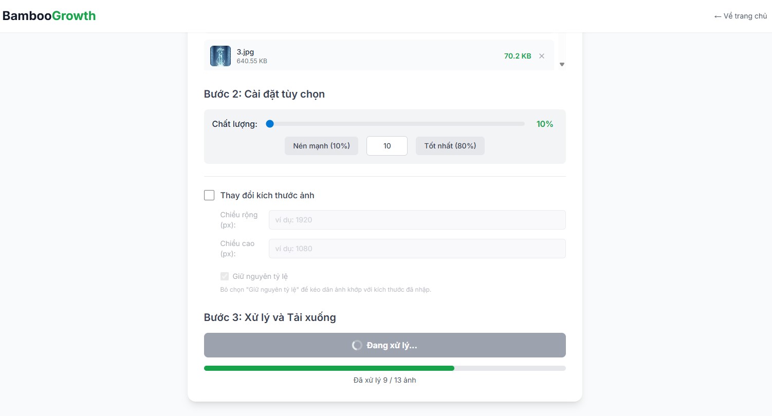Click the 3.jpg image thumbnail
Screen dimensions: 772x416
click(220, 56)
